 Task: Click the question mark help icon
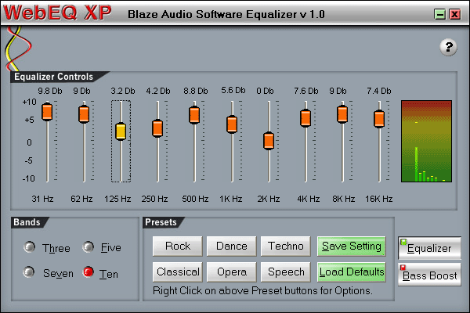(x=449, y=47)
